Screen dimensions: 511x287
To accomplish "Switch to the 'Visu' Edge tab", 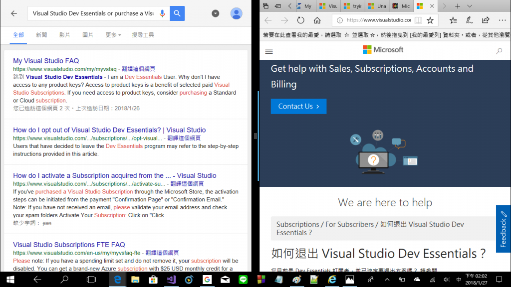I will (x=328, y=6).
